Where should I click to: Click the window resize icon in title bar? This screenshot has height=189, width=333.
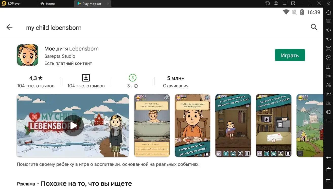[x=293, y=4]
